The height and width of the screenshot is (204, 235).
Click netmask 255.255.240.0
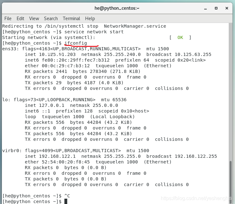122,54
